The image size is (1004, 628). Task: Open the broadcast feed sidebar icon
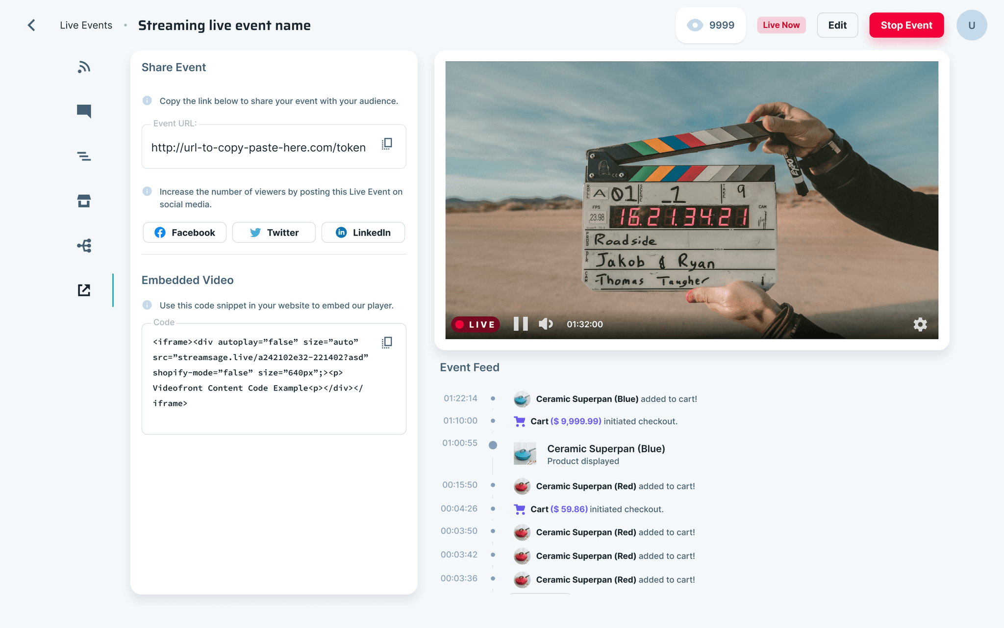84,67
